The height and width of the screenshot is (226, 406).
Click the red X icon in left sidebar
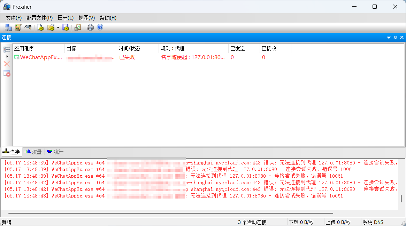[x=7, y=64]
